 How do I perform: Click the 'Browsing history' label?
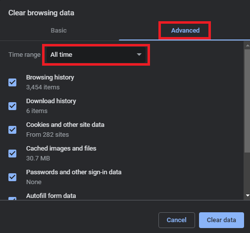tap(50, 78)
